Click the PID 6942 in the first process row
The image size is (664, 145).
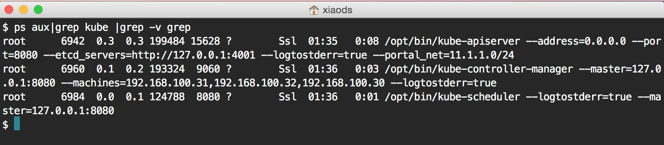coord(73,41)
